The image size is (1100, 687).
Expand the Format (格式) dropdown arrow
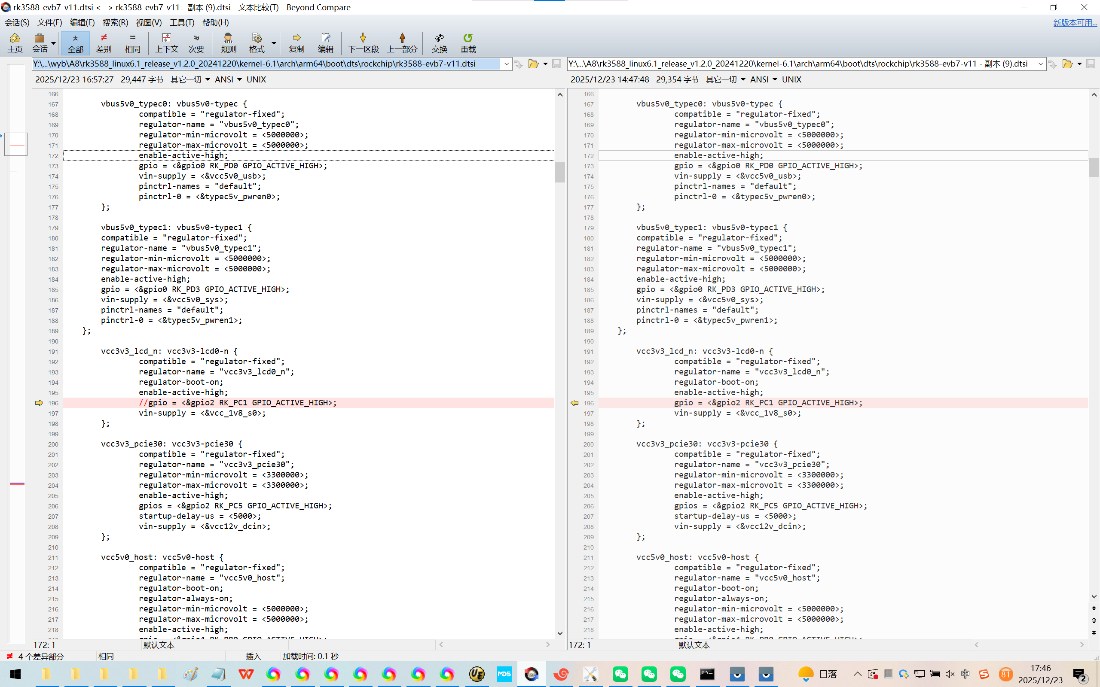[274, 43]
